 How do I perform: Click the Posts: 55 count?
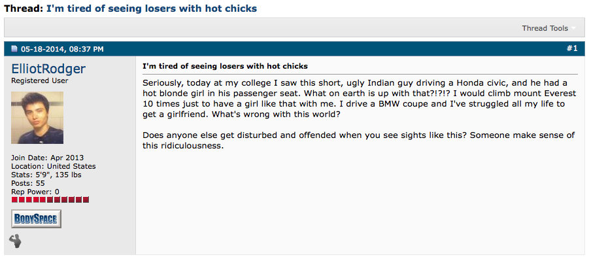click(28, 183)
